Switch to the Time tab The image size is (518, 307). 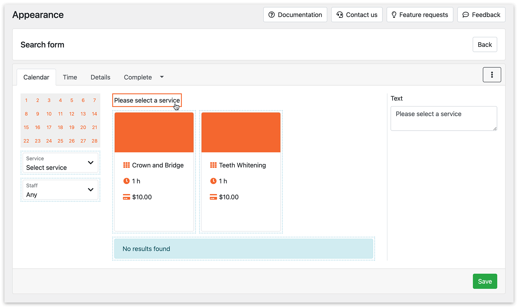70,77
